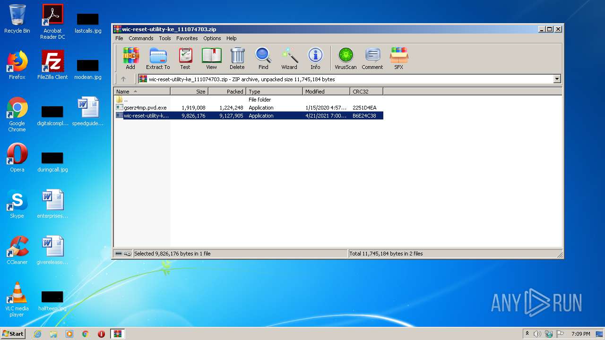The image size is (605, 340).
Task: Select the Skype desktop shortcut
Action: pos(17,204)
